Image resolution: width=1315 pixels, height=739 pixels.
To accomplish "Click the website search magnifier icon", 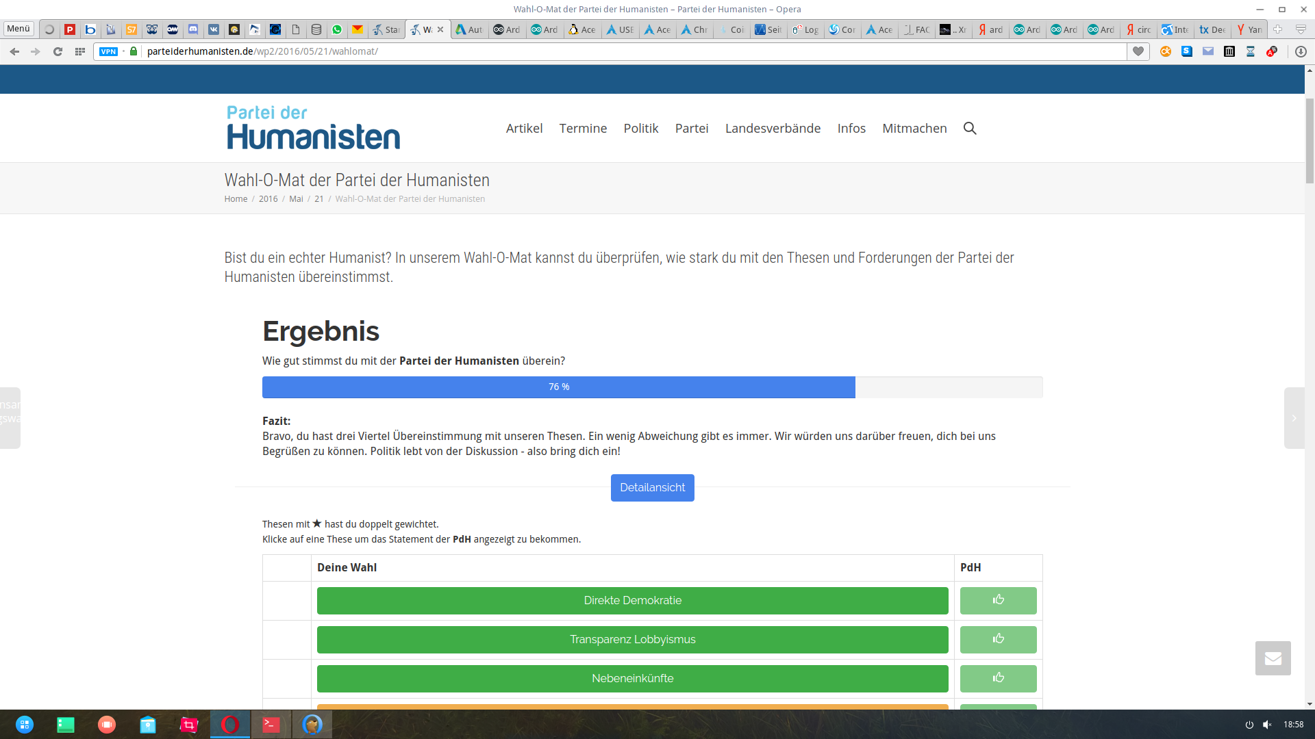I will pos(969,128).
